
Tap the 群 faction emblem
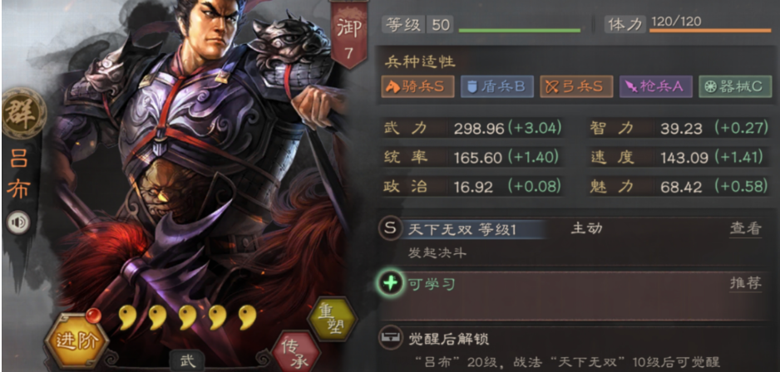[23, 113]
